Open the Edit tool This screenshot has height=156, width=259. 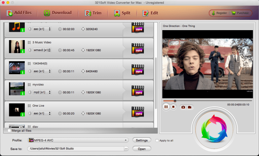pyautogui.click(x=150, y=13)
